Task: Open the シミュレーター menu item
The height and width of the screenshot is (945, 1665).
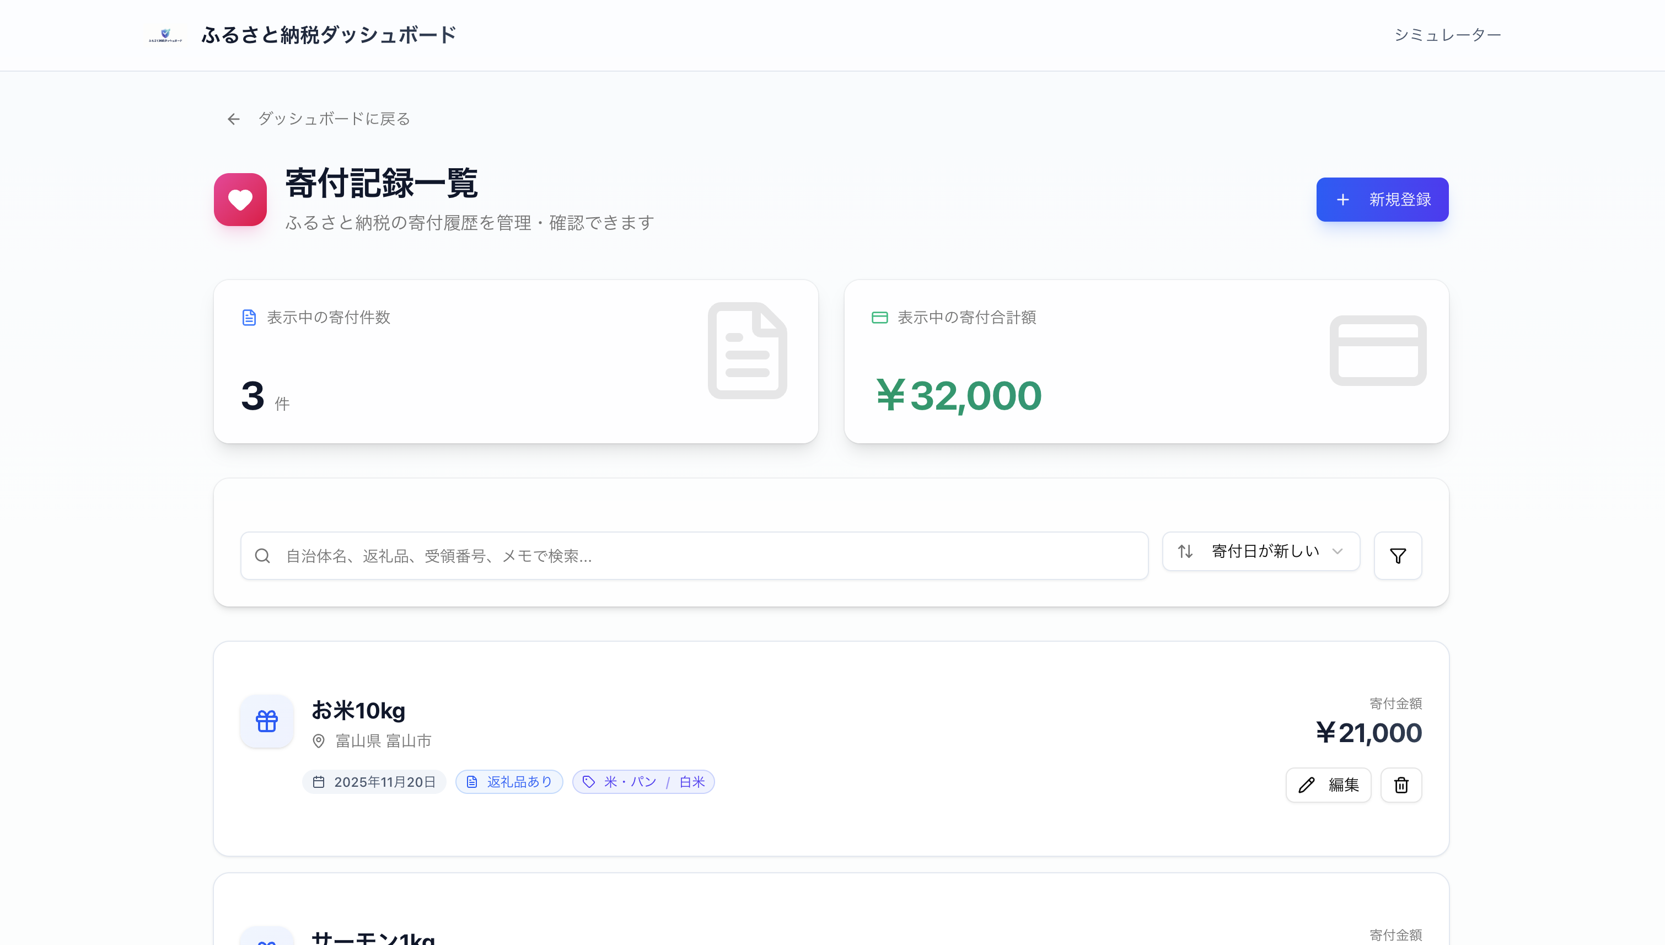Action: (x=1447, y=35)
